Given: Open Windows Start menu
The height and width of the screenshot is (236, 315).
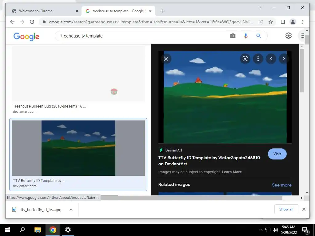Looking at the screenshot, I should tap(7, 230).
